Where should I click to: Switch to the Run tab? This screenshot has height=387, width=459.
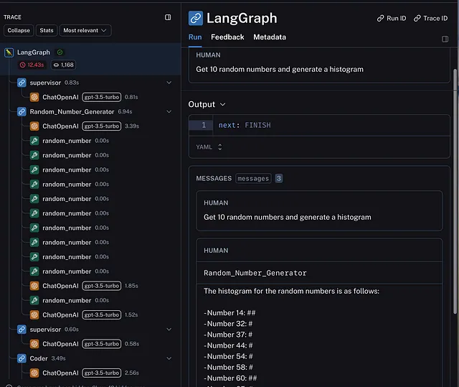tap(195, 37)
